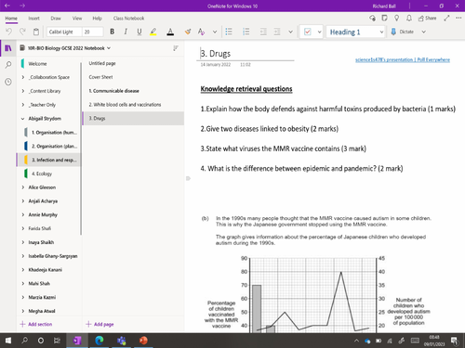Image resolution: width=465 pixels, height=348 pixels.
Task: Collapse the Abigail Strydom section group
Action: point(23,119)
